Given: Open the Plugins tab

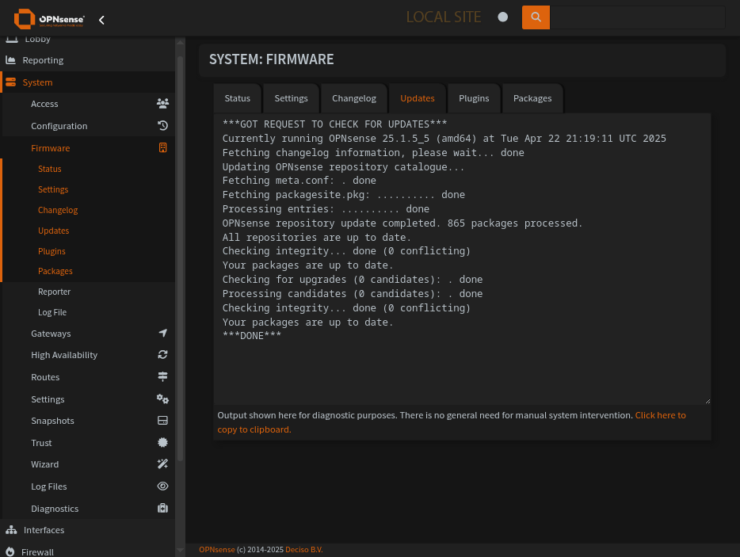Looking at the screenshot, I should [x=474, y=98].
